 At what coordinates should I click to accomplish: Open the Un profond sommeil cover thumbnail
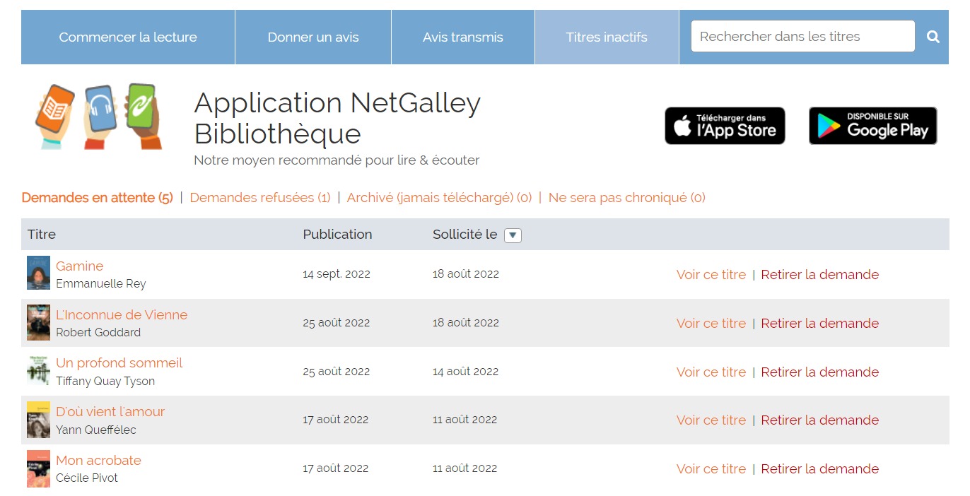click(x=38, y=370)
